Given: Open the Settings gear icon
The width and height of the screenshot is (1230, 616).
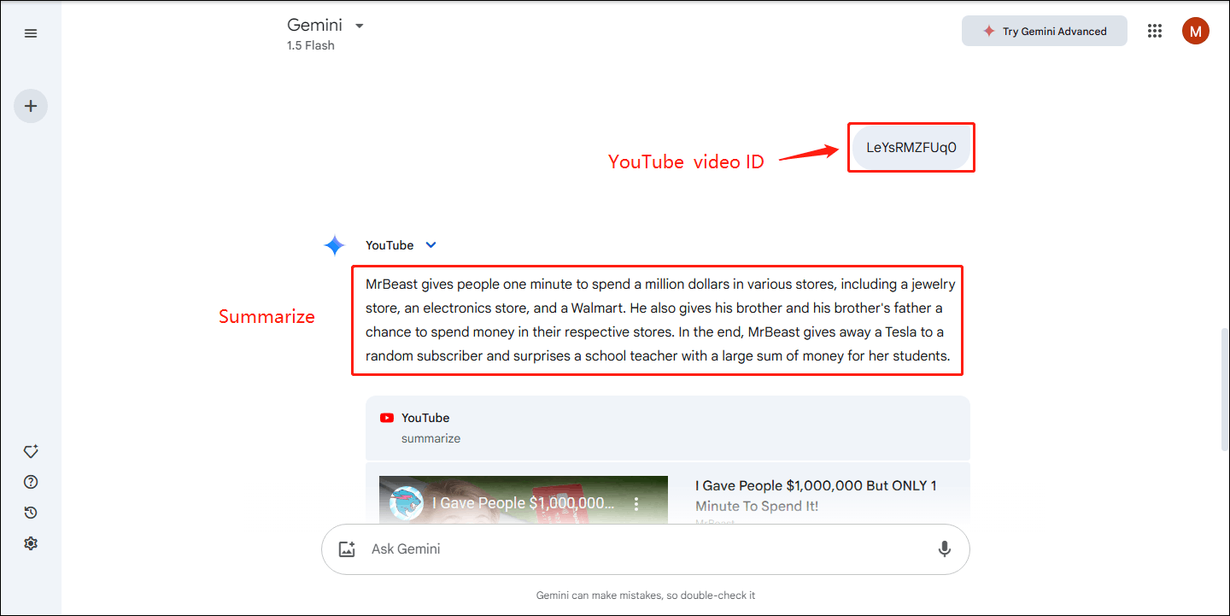Looking at the screenshot, I should pos(31,543).
